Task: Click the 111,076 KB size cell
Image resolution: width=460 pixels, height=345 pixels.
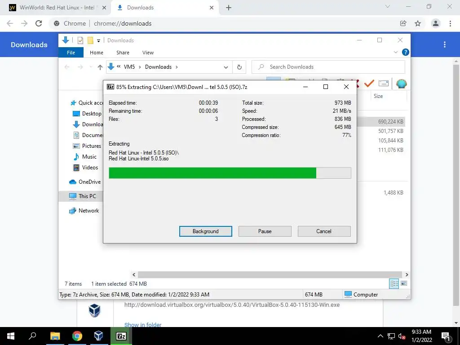Action: (x=390, y=150)
